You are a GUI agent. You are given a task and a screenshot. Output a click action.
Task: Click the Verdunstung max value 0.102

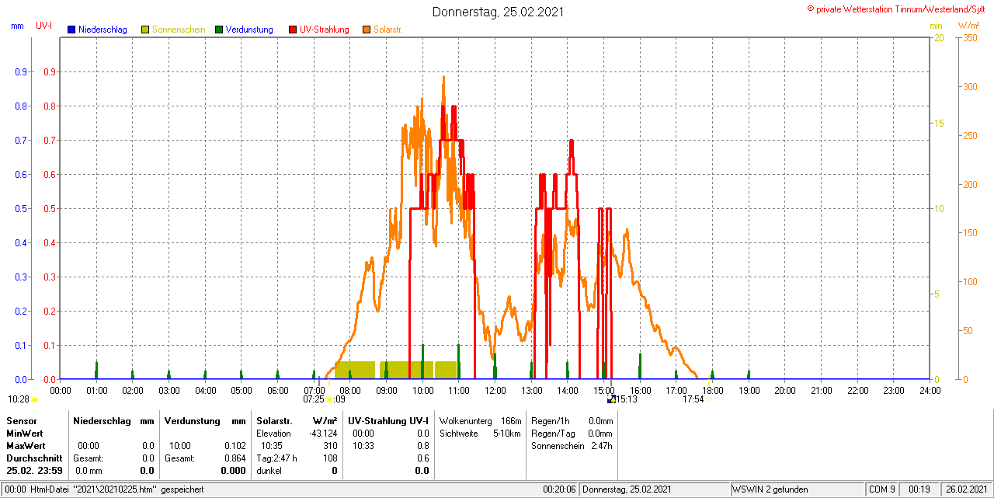pyautogui.click(x=235, y=446)
